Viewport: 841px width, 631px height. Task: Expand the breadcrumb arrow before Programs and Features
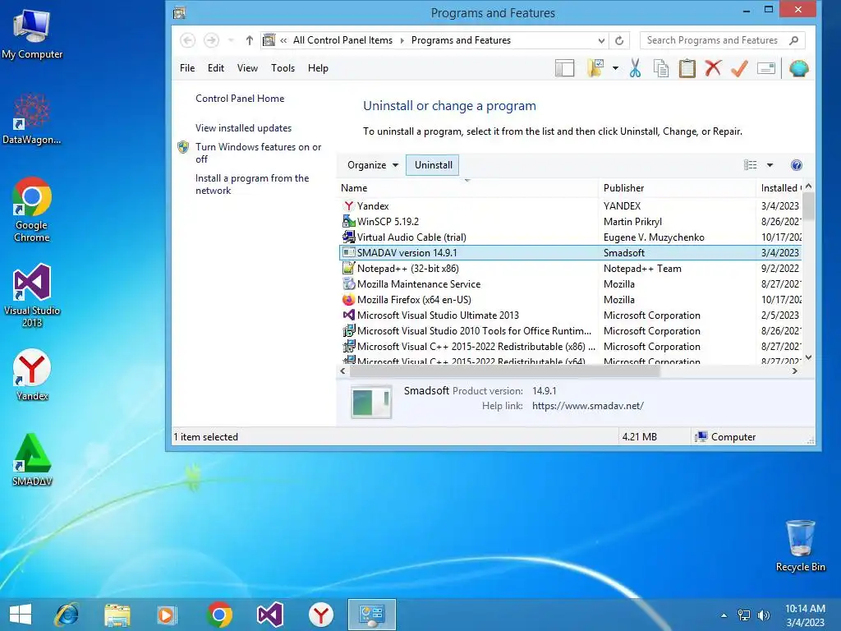(x=402, y=40)
